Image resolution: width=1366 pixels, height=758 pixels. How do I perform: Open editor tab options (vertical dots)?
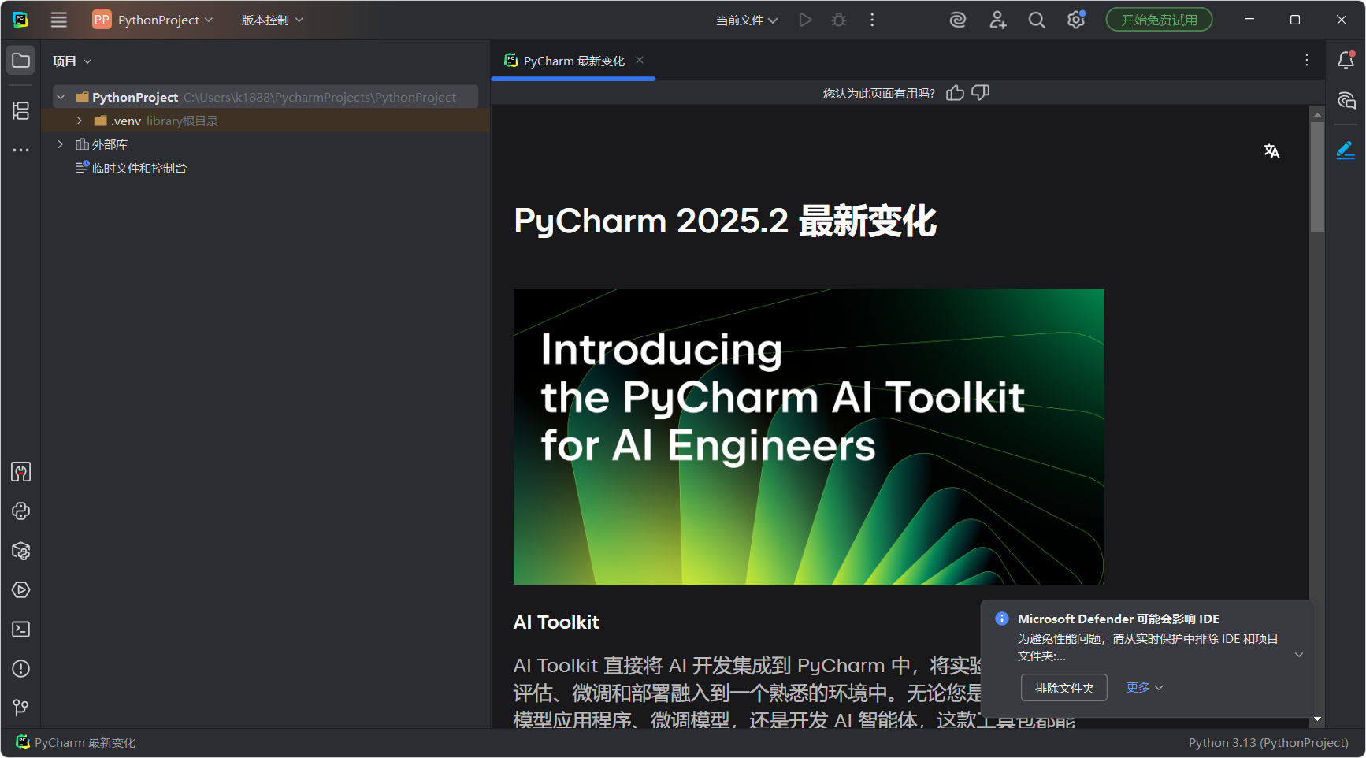(1306, 60)
